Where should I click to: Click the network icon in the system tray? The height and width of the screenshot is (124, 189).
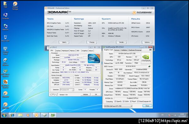point(172,115)
